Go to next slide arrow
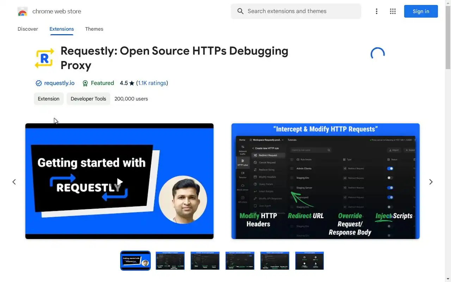This screenshot has width=451, height=282. pos(431,182)
